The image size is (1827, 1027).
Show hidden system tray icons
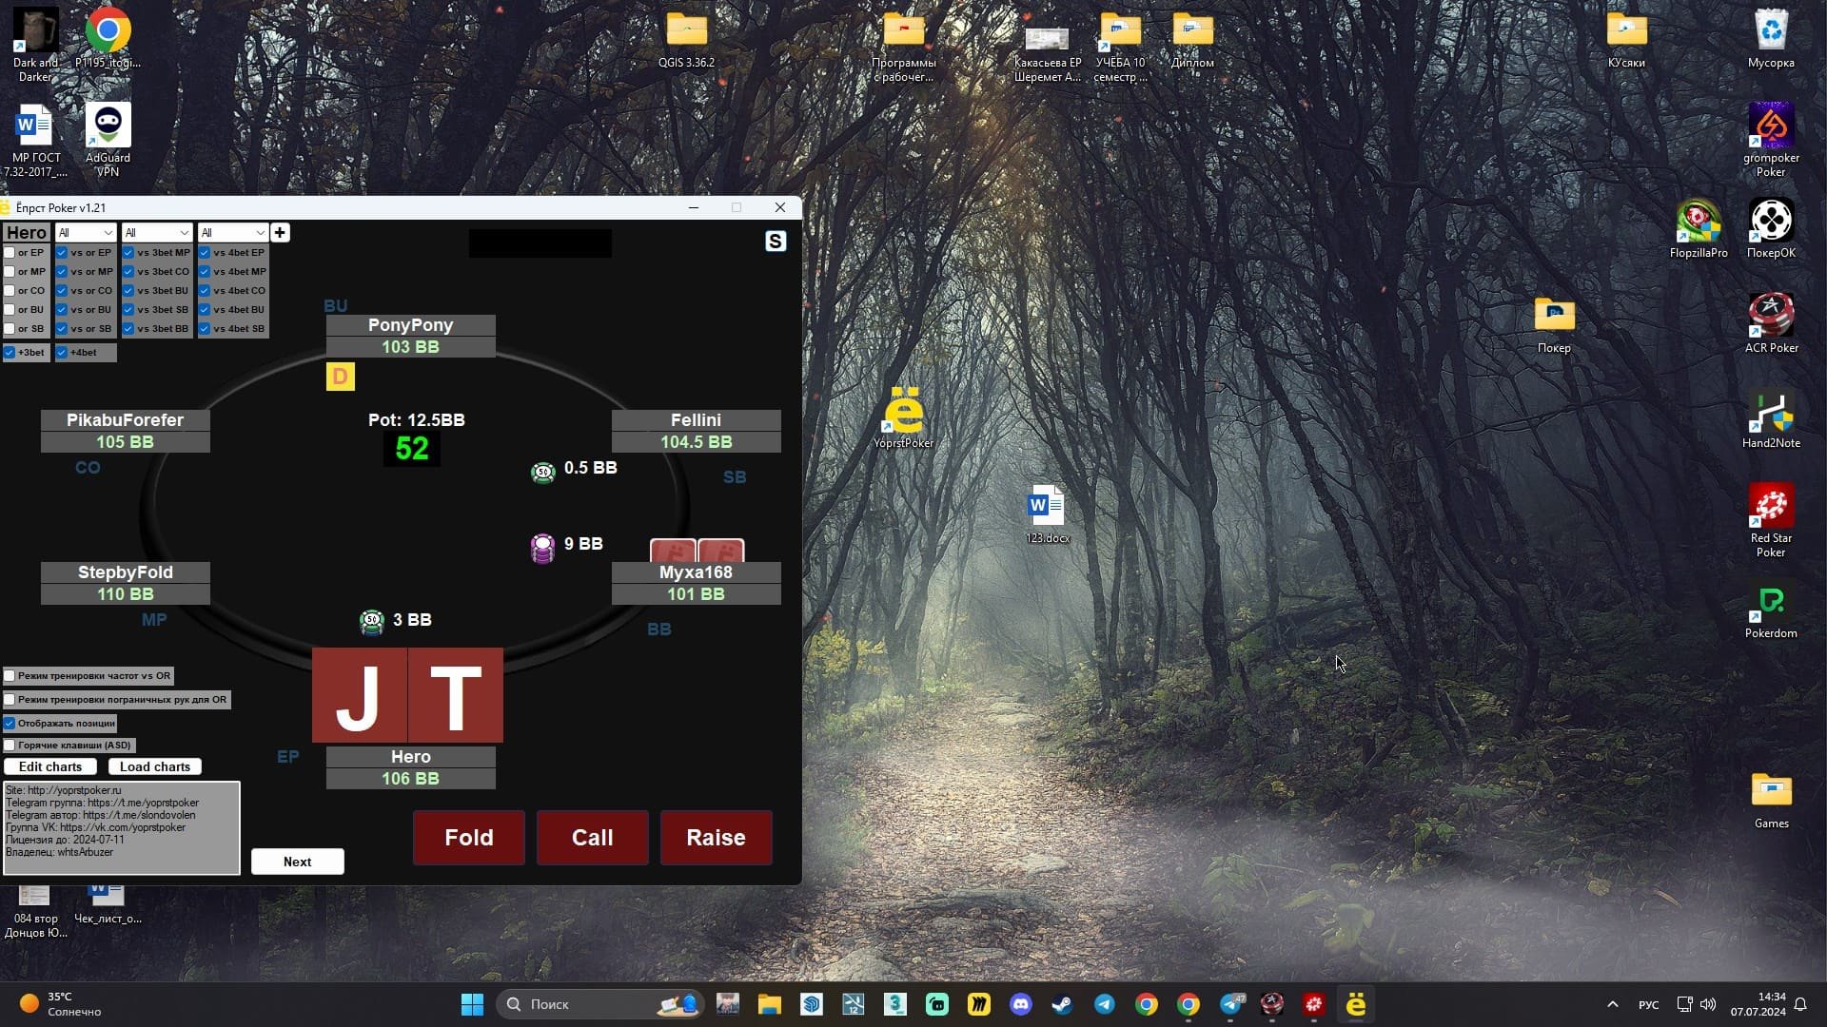tap(1612, 1004)
